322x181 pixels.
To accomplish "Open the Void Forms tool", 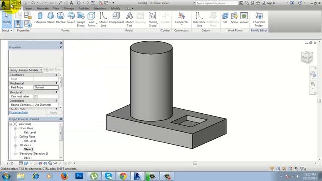I will (x=91, y=20).
